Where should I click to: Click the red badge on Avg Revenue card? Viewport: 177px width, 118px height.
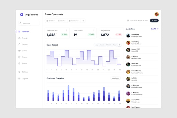tap(119, 35)
